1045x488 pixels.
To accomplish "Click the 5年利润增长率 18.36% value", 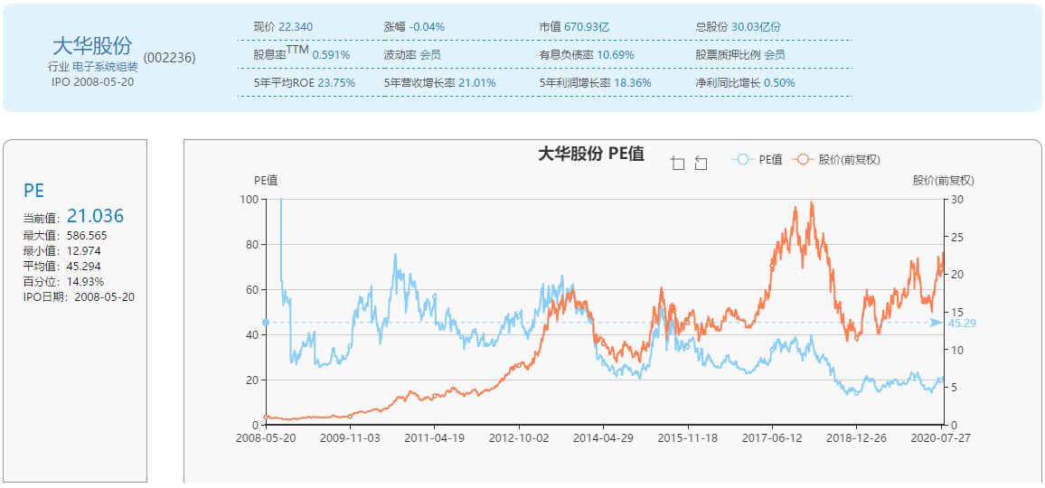I will click(632, 83).
